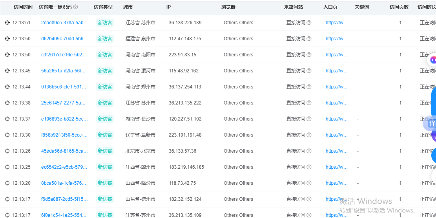This screenshot has width=436, height=218.
Task: Open 直接访问 help icon for IP 223.101.191.48
Action: pos(309,135)
